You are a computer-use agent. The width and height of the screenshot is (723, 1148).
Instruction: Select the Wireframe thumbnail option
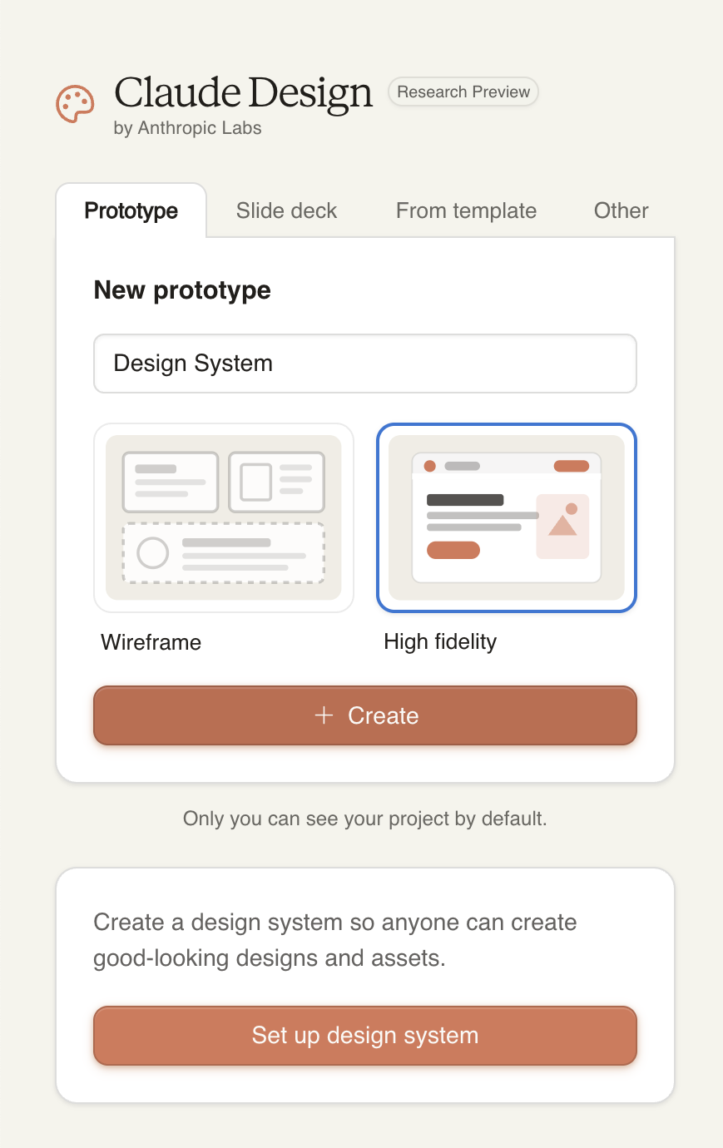pos(224,517)
